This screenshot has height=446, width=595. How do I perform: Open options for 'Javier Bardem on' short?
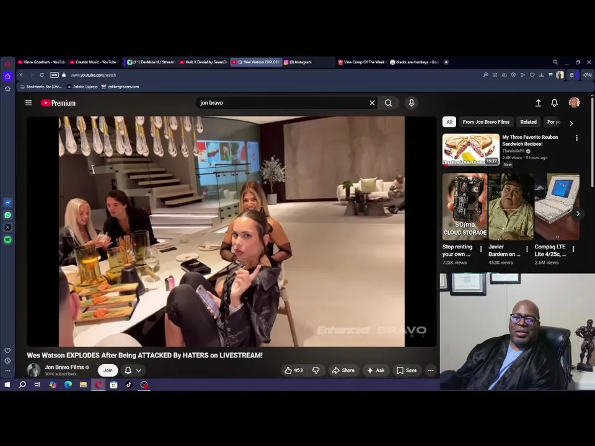[527, 249]
